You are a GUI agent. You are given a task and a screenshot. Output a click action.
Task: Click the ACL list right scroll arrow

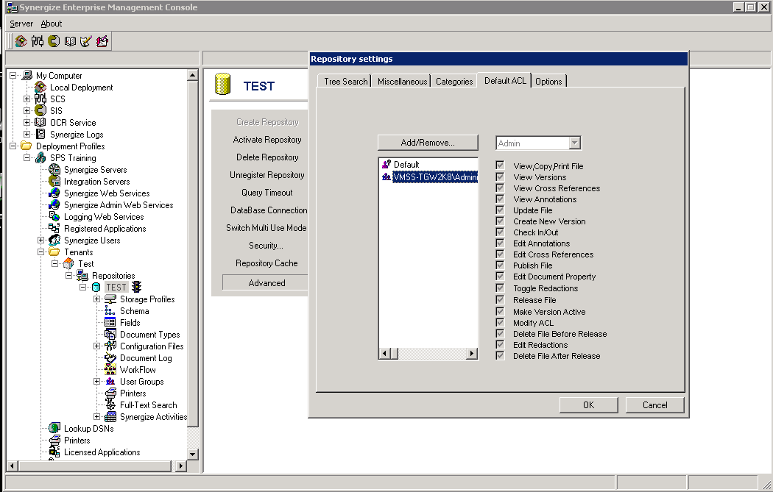pos(472,353)
